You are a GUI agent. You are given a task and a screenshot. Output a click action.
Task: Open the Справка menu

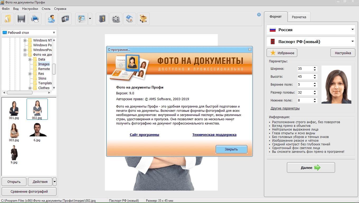(60, 9)
